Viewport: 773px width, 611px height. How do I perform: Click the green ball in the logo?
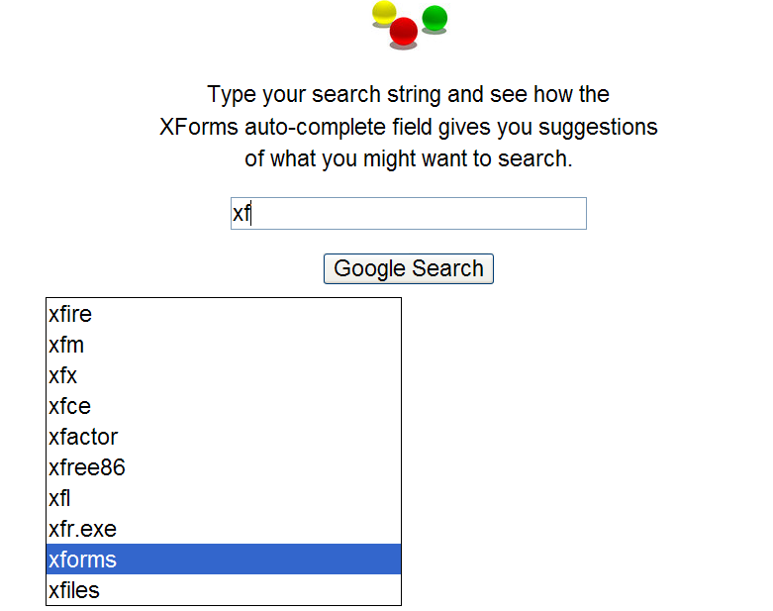[x=435, y=18]
